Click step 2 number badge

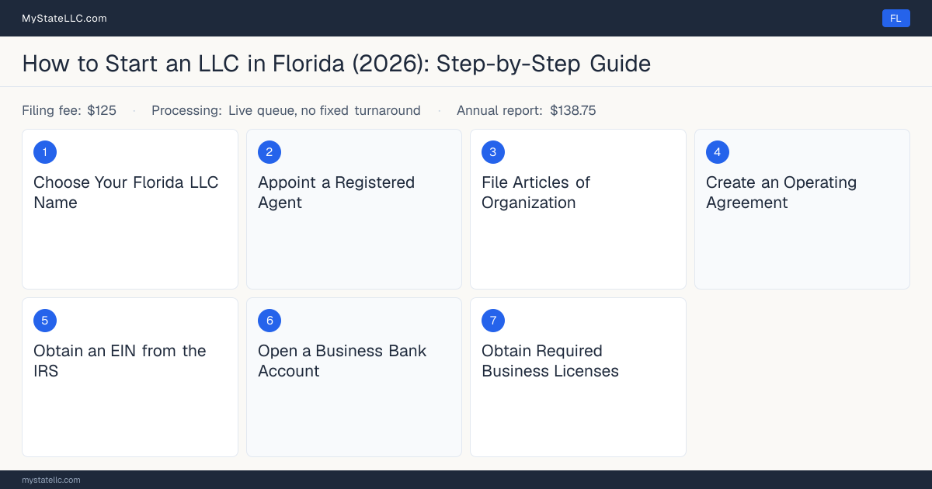pyautogui.click(x=270, y=152)
